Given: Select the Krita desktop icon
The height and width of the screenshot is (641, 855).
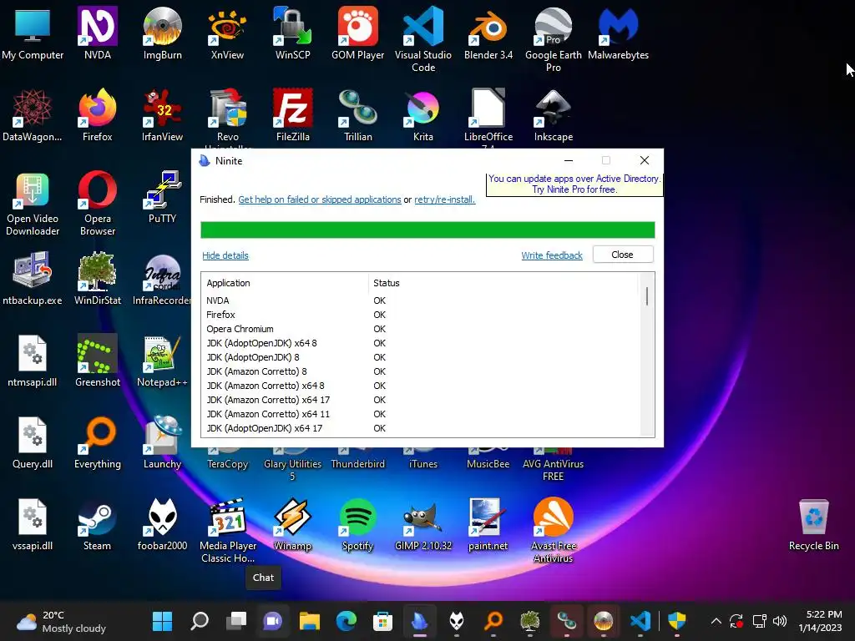Looking at the screenshot, I should click(423, 115).
